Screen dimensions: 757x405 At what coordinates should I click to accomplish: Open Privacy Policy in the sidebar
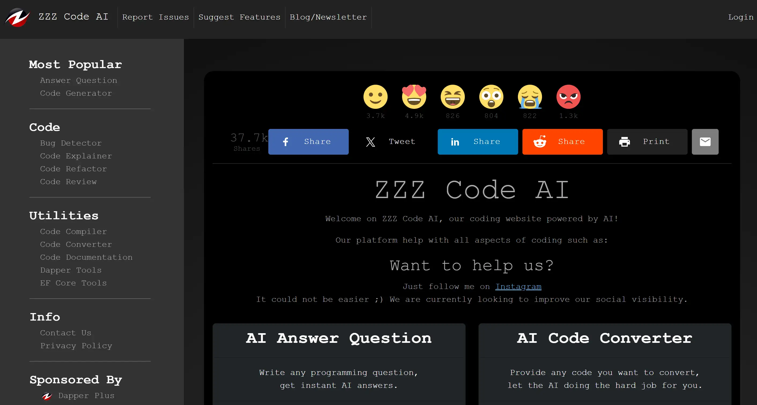coord(76,346)
